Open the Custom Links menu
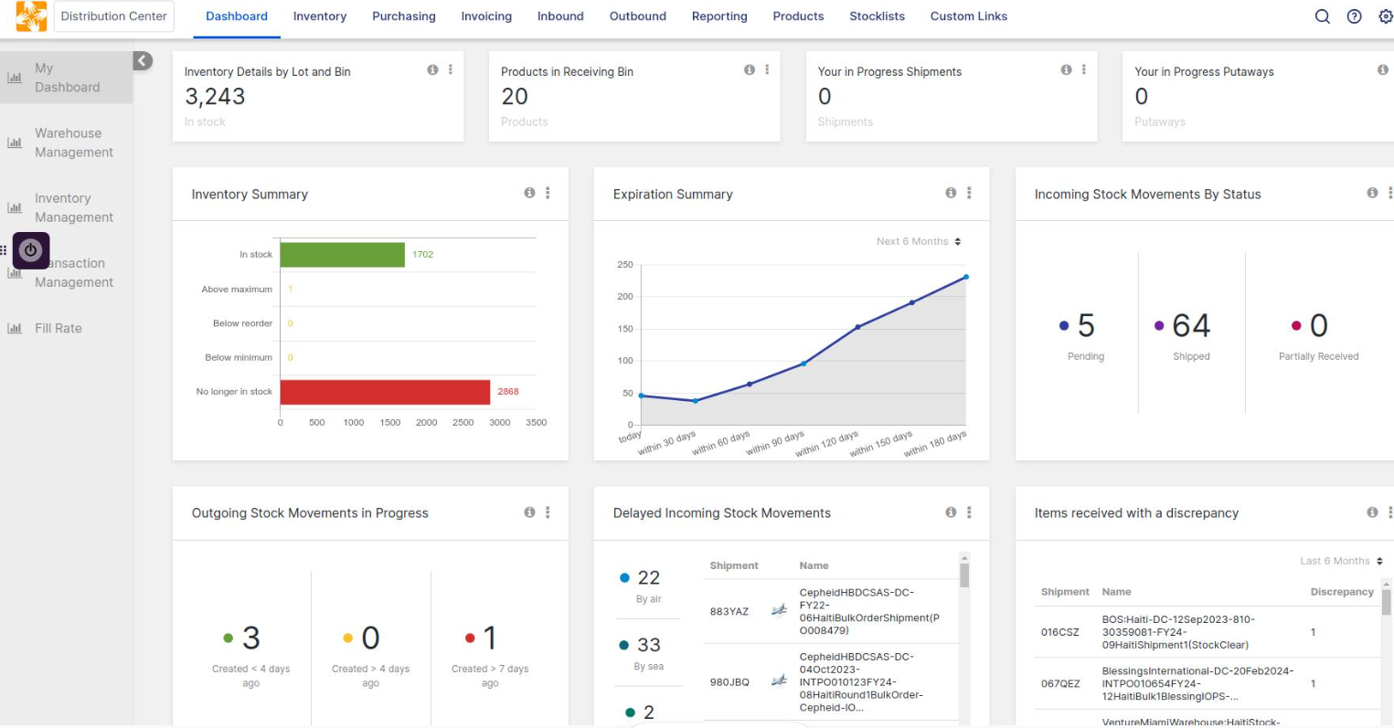Image resolution: width=1394 pixels, height=728 pixels. click(969, 16)
